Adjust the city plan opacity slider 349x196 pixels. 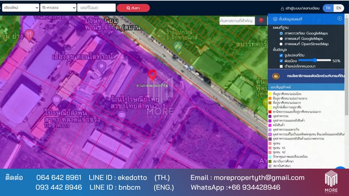[x=315, y=60]
